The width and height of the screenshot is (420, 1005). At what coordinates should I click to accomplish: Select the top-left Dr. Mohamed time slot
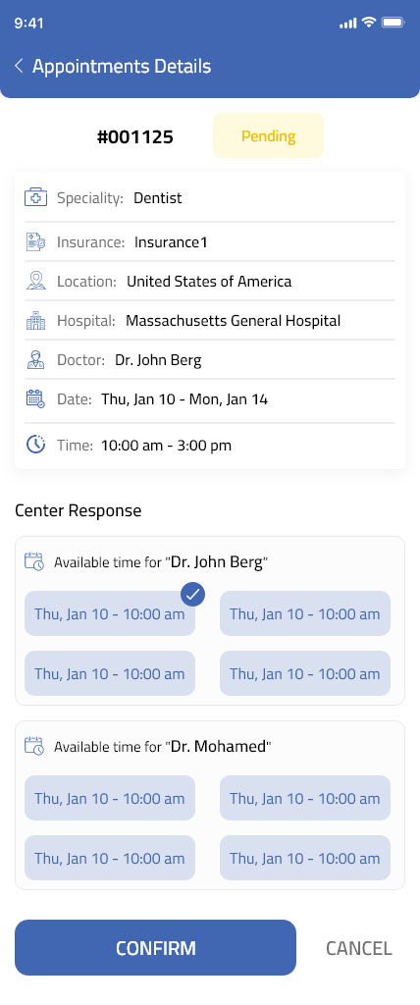(110, 799)
